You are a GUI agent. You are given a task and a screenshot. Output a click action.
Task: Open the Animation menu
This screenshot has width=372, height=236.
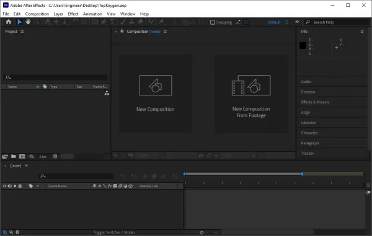click(x=92, y=14)
